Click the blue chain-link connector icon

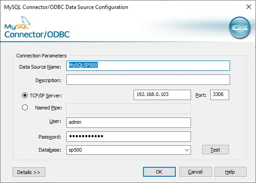tap(240, 27)
